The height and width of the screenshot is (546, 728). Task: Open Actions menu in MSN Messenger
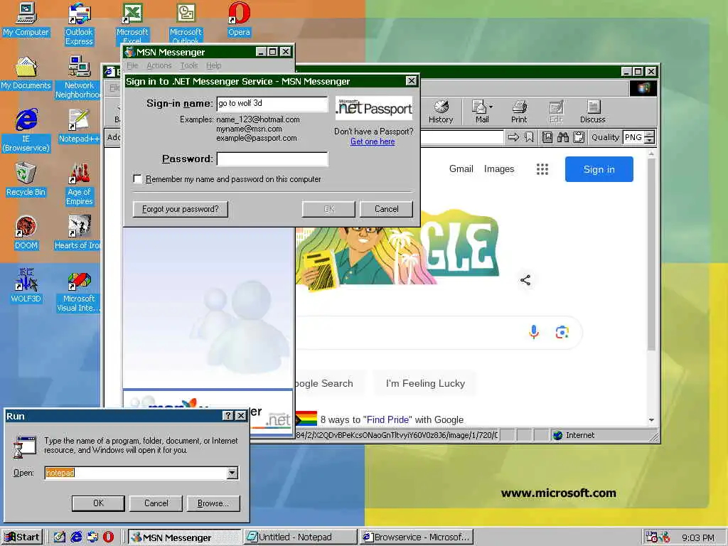pyautogui.click(x=159, y=65)
